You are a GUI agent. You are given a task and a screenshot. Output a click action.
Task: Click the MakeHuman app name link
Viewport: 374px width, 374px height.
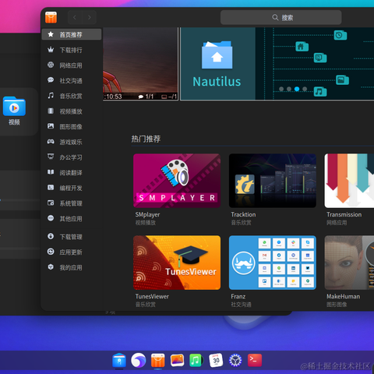(344, 296)
